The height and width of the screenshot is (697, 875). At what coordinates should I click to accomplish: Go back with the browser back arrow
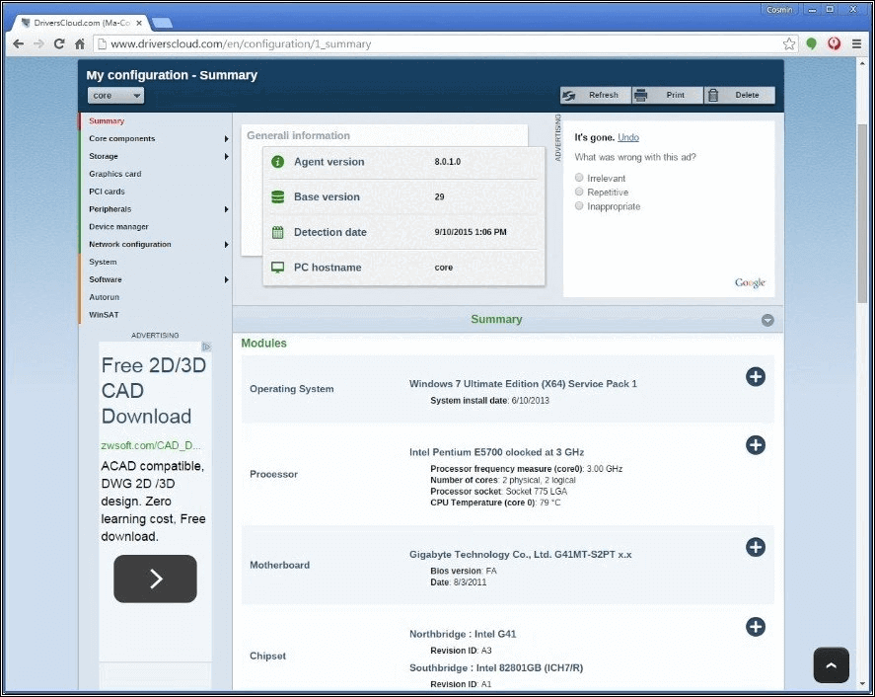19,43
